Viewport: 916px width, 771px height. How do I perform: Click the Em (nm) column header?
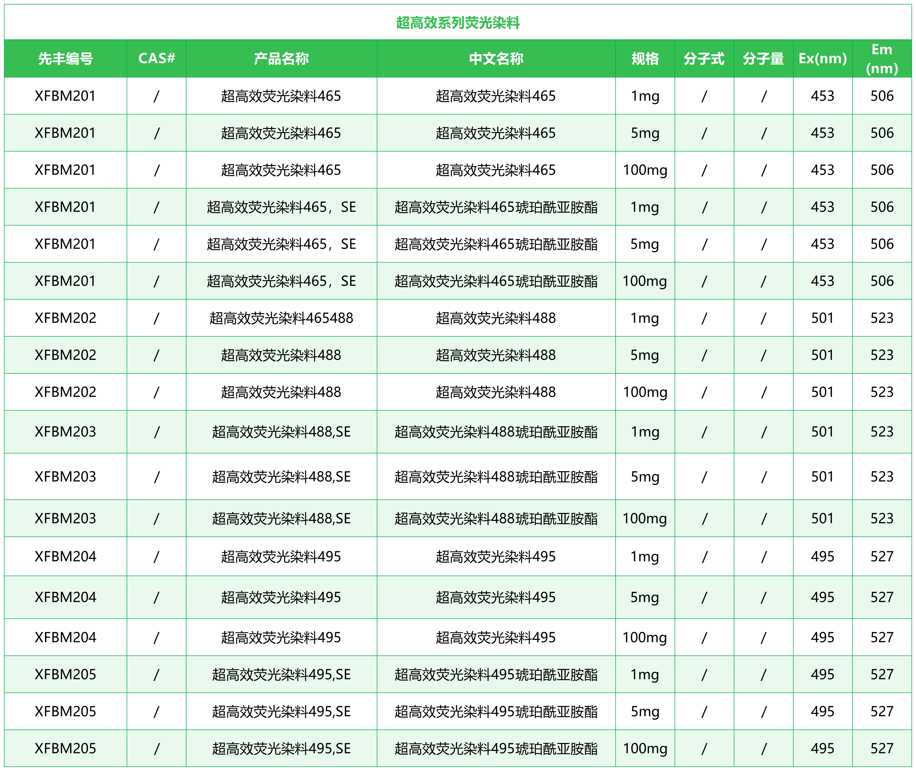(x=882, y=59)
